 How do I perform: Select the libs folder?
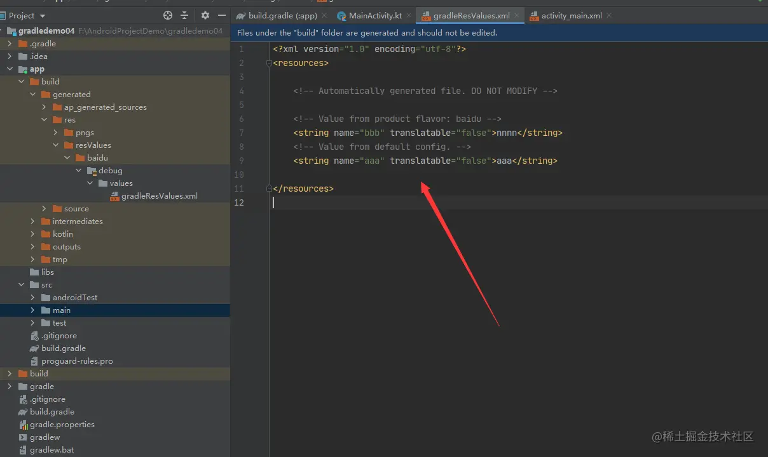[x=48, y=272]
